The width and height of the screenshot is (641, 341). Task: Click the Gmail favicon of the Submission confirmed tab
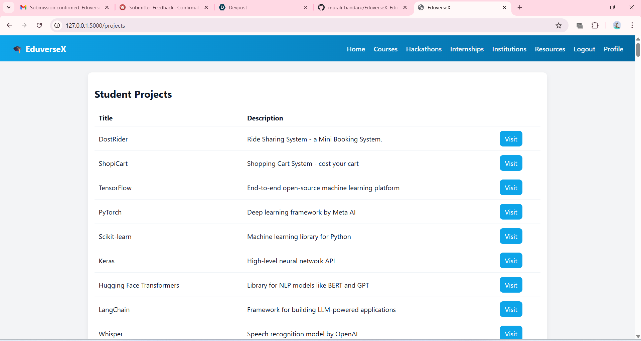coord(23,7)
